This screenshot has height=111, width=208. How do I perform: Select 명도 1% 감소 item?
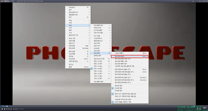click(101, 61)
